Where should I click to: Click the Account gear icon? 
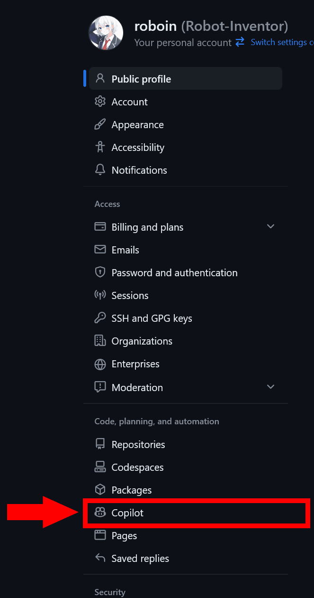[100, 102]
